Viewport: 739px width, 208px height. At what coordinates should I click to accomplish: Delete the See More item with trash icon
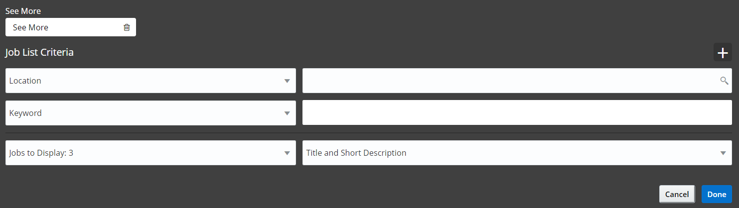(127, 27)
